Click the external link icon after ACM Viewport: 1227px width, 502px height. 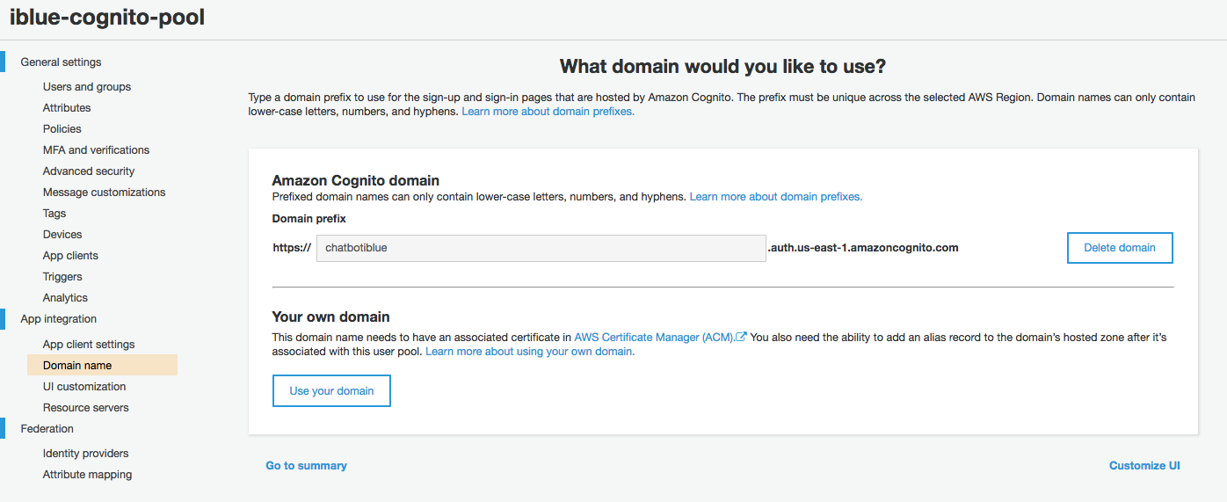pyautogui.click(x=742, y=337)
